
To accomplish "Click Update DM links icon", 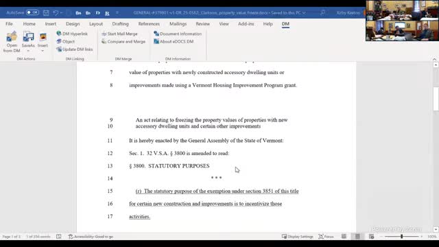I will pos(59,49).
